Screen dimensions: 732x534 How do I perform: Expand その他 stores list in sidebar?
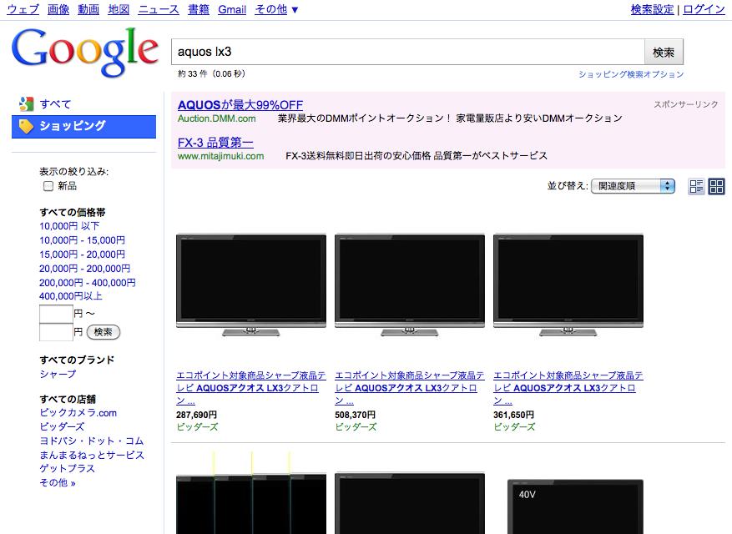57,482
